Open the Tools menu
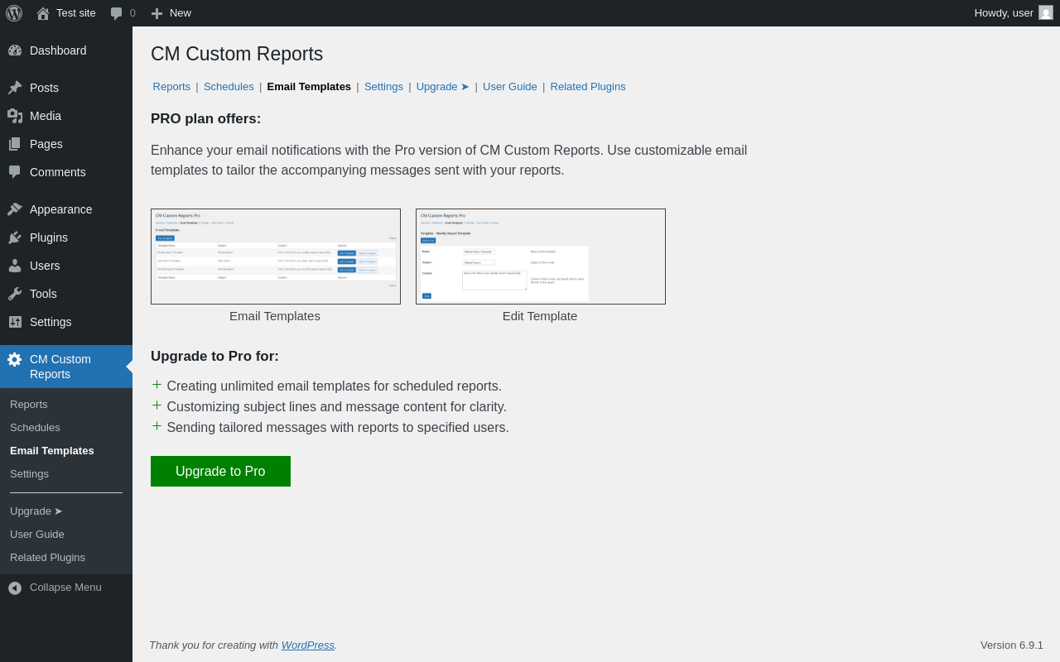Image resolution: width=1060 pixels, height=662 pixels. 43,294
